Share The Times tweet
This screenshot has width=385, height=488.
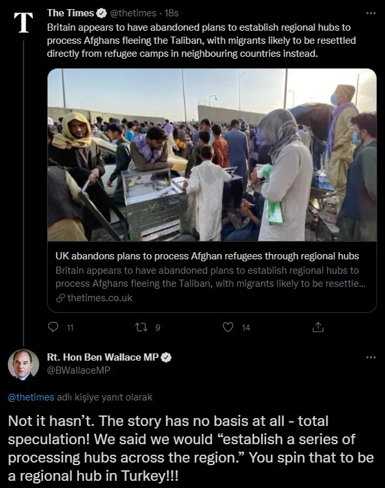[318, 327]
